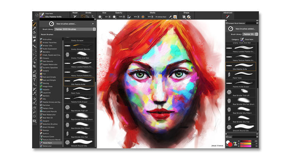Click the gear badge in Compact Brush Selector
The image size is (291, 163).
point(231,29)
